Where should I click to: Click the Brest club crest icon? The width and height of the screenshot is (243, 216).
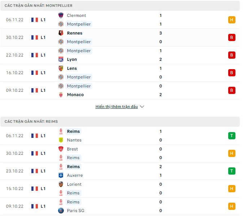[61, 149]
